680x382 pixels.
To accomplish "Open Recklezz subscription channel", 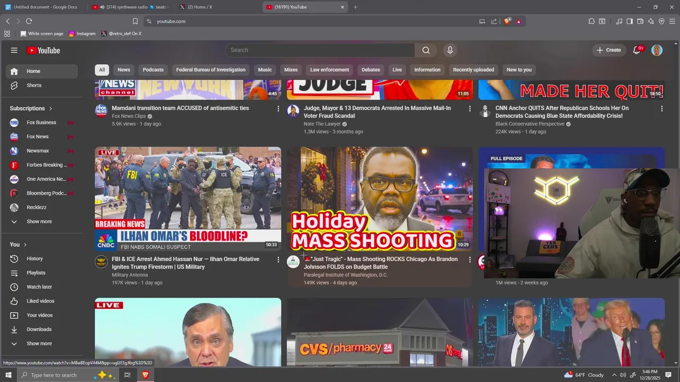I will [41, 207].
